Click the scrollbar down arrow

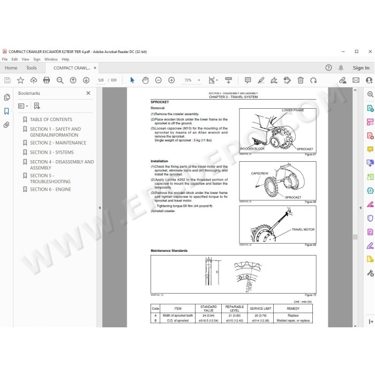[355, 326]
